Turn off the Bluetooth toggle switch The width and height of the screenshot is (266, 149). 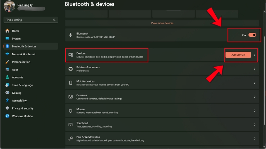(252, 35)
